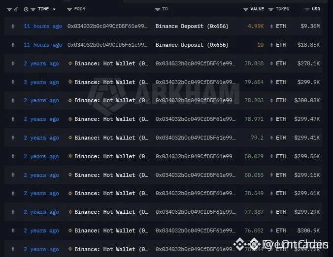Click ETH token icon in $9.36M row
Image resolution: width=333 pixels, height=257 pixels.
click(271, 26)
